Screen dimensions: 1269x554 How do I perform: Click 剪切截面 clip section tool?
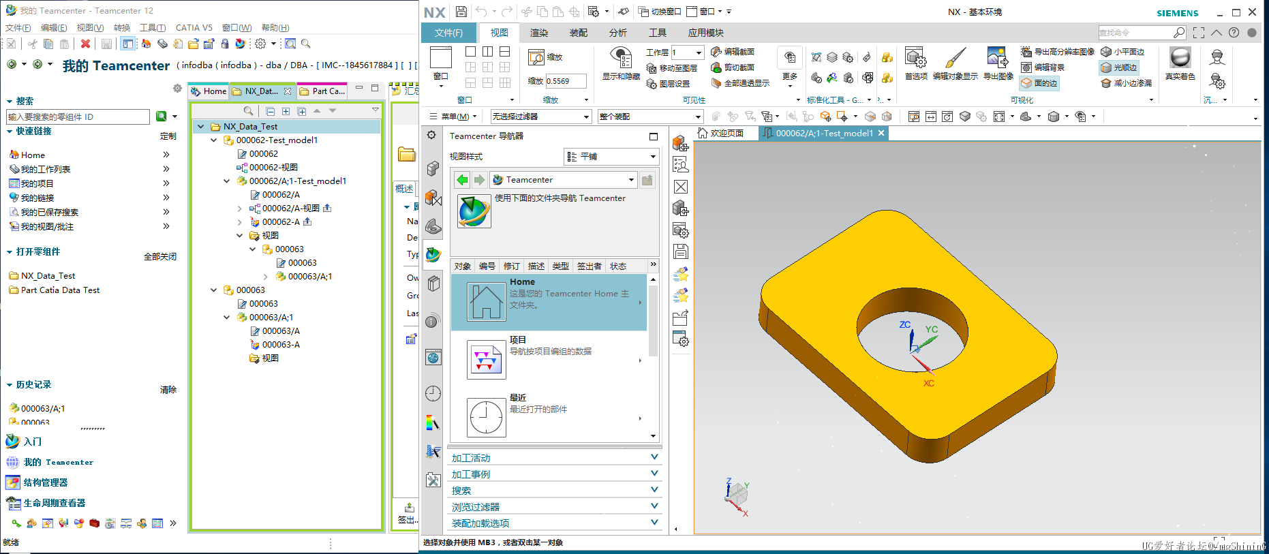(x=732, y=67)
